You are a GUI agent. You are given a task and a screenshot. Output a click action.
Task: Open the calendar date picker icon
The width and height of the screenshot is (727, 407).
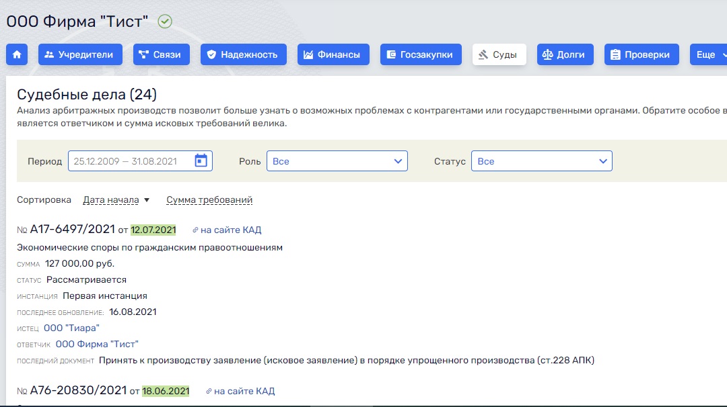click(201, 161)
